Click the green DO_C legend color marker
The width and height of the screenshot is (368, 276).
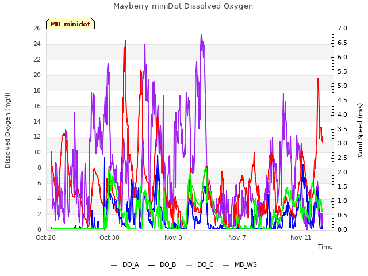(x=189, y=266)
